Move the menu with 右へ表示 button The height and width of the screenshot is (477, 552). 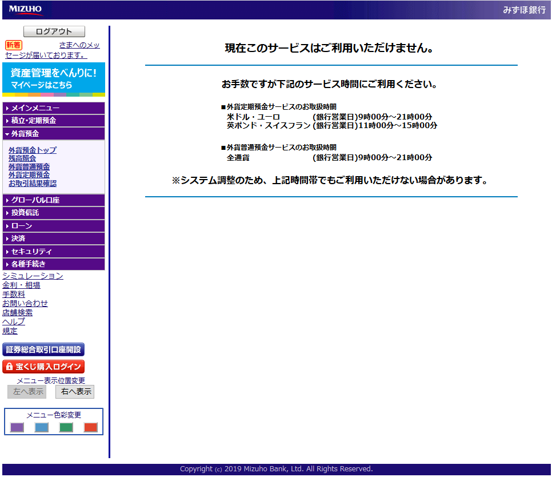click(75, 392)
